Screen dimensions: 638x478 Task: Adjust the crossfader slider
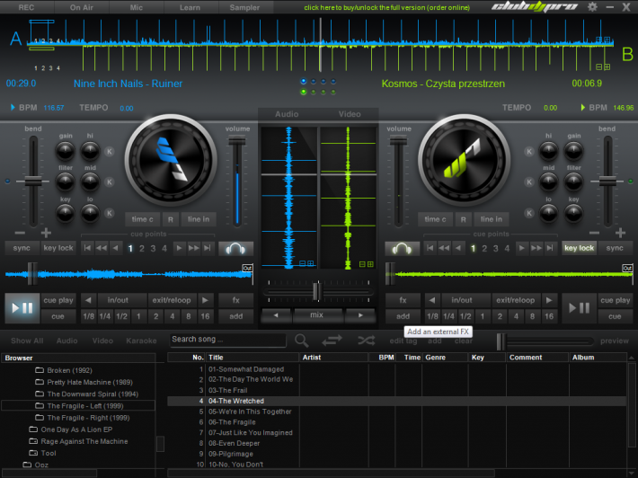click(x=318, y=292)
